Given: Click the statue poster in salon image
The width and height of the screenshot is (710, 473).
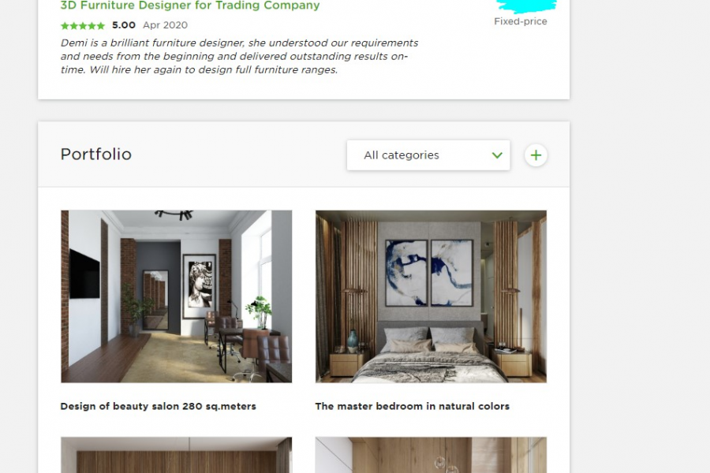Looking at the screenshot, I should 200,285.
